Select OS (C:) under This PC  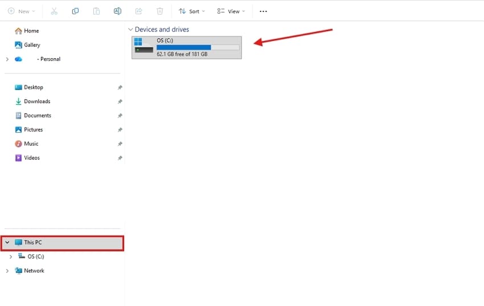[x=31, y=256]
